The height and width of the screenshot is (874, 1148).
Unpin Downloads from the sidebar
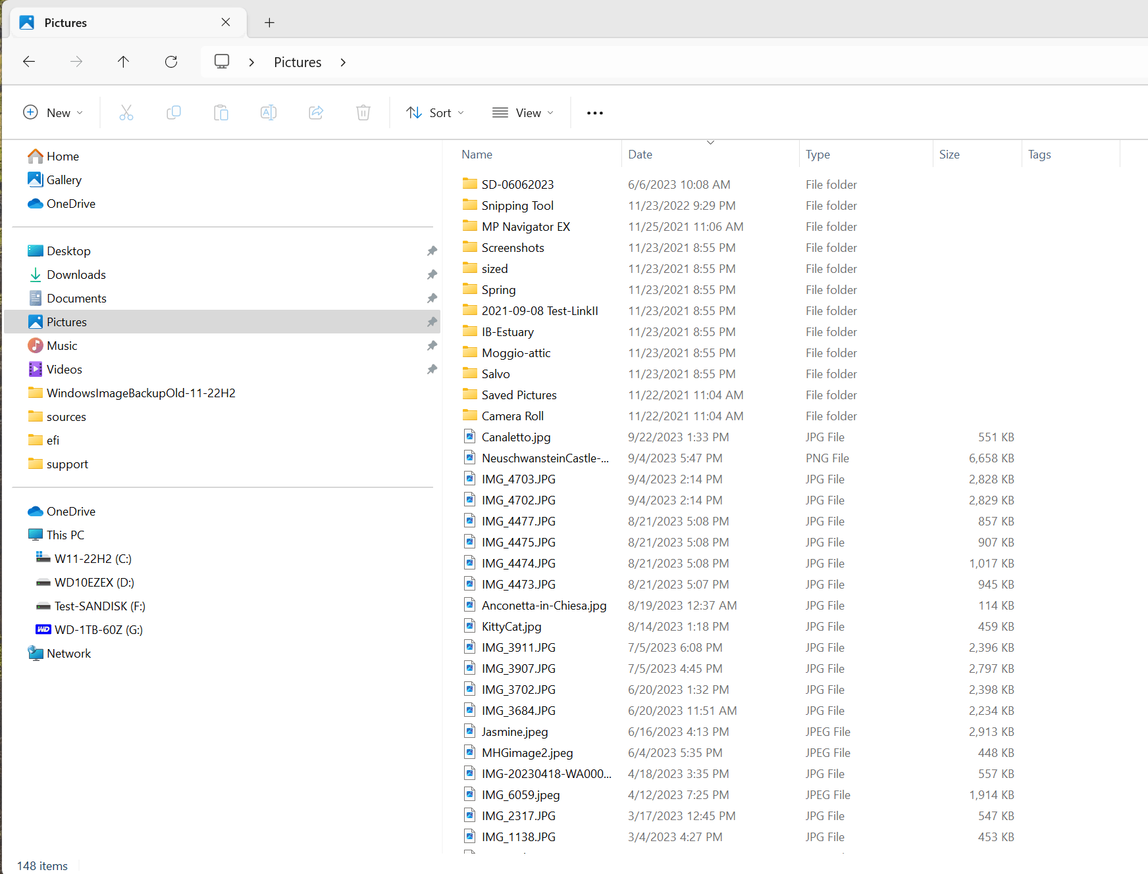(x=432, y=274)
